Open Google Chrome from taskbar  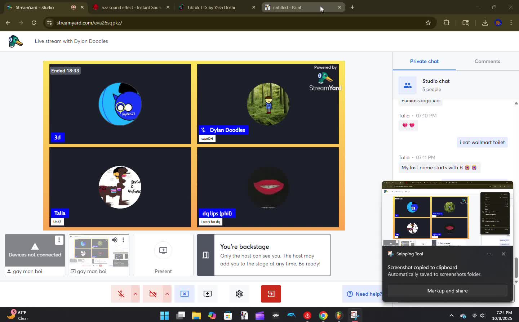(323, 316)
